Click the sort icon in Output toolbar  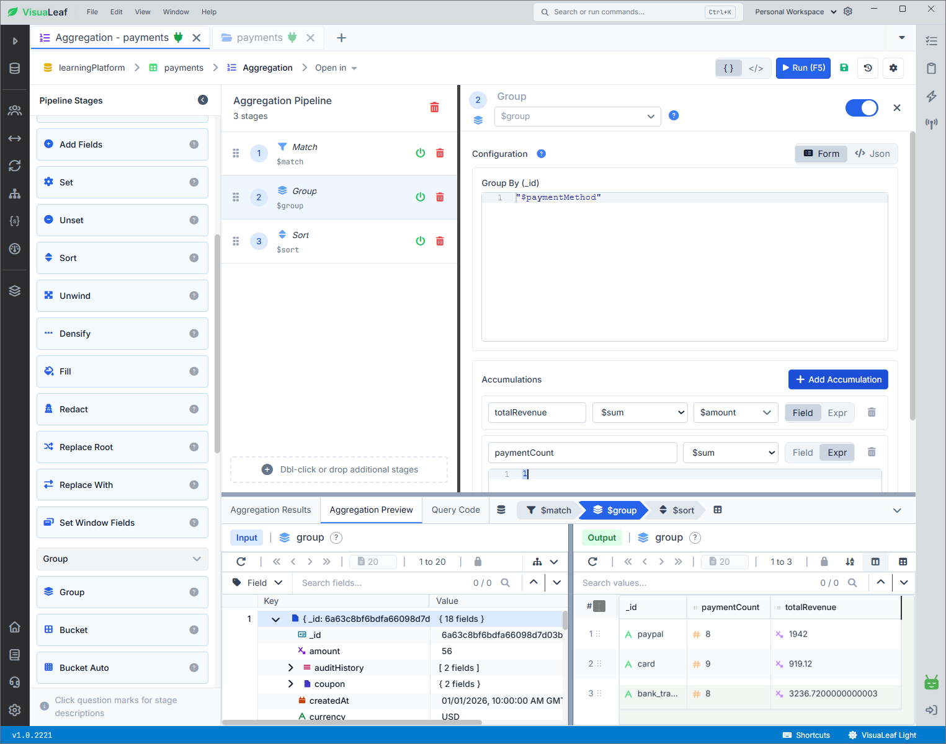(x=850, y=562)
